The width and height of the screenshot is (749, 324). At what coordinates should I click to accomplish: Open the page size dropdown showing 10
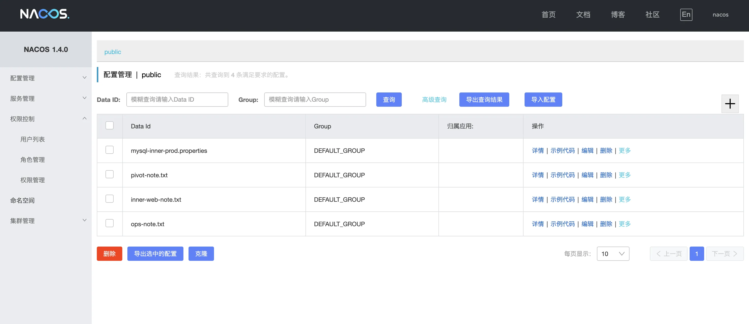point(613,254)
